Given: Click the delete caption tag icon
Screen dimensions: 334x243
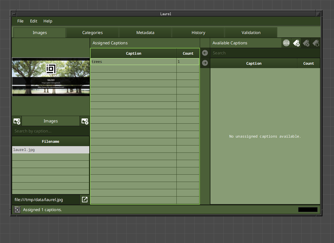Looking at the screenshot, I should [x=306, y=43].
